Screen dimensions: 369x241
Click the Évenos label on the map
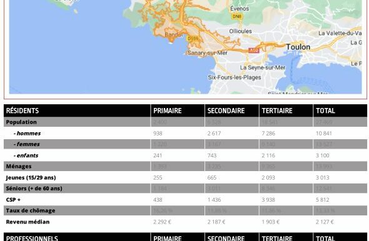pos(240,9)
